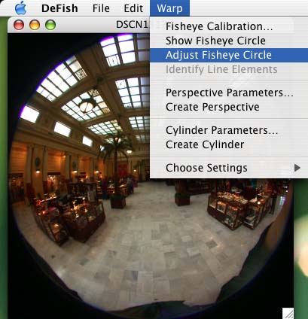Viewport: 308px width, 319px height.
Task: Open the Edit menu
Action: 133,8
